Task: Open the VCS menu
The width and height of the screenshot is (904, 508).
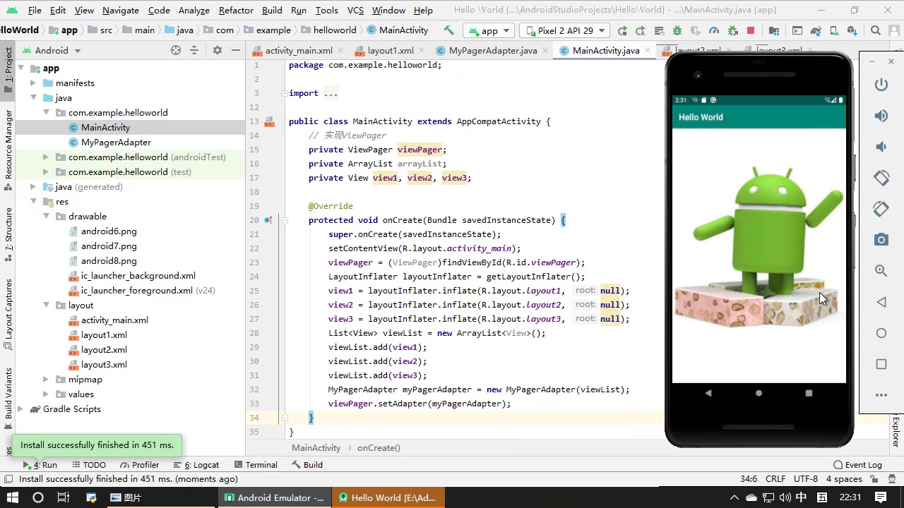Action: (x=355, y=11)
